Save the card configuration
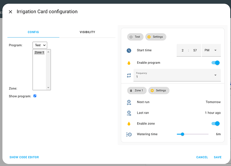 [x=218, y=157]
